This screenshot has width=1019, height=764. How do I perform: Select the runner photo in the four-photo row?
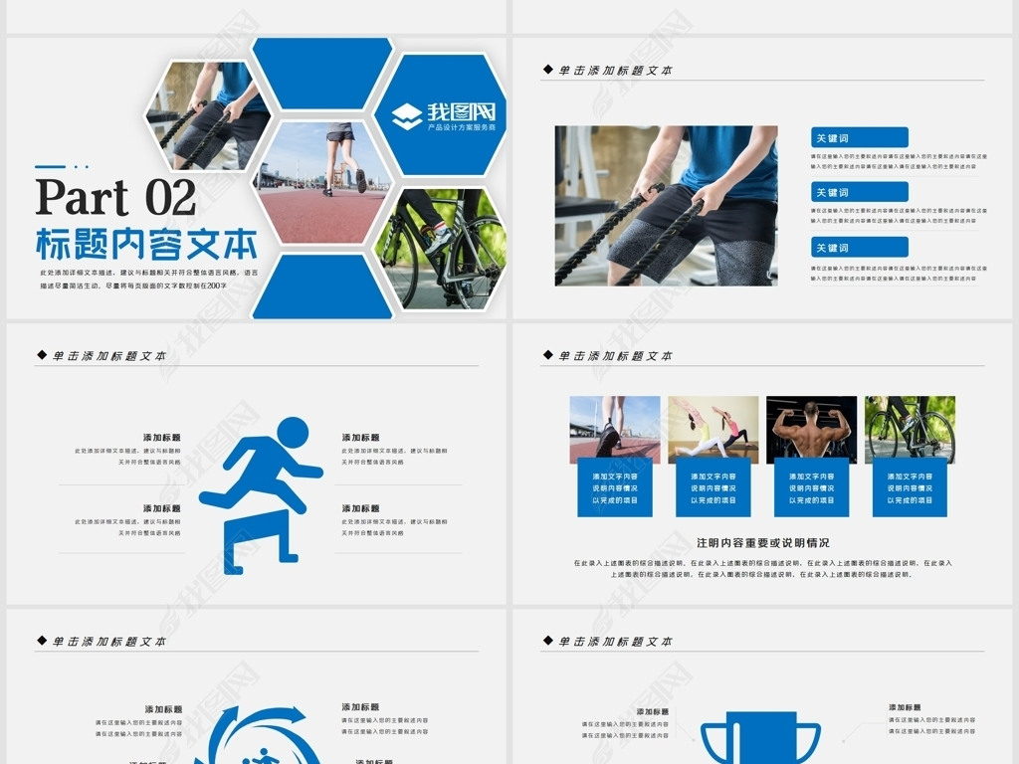pyautogui.click(x=615, y=430)
